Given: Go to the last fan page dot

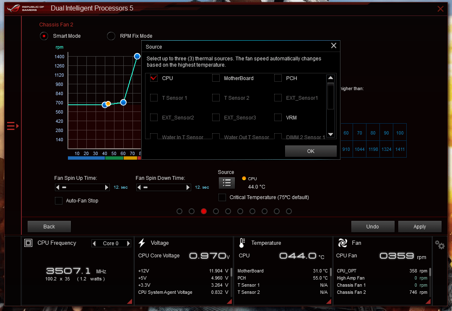Looking at the screenshot, I should [289, 211].
